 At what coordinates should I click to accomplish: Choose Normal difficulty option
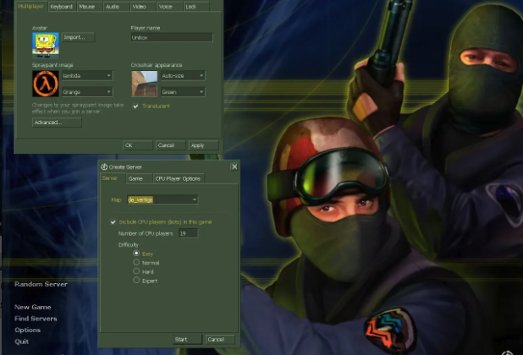pyautogui.click(x=136, y=262)
